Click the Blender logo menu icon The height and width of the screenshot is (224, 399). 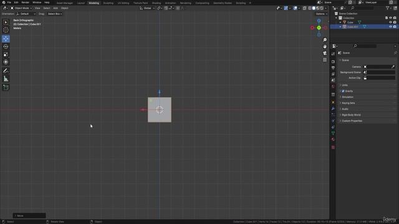pos(4,2)
